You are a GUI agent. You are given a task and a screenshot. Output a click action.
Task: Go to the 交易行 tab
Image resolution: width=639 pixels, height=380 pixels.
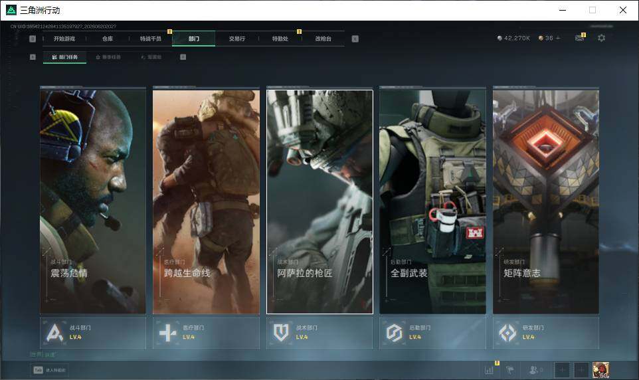click(x=237, y=39)
